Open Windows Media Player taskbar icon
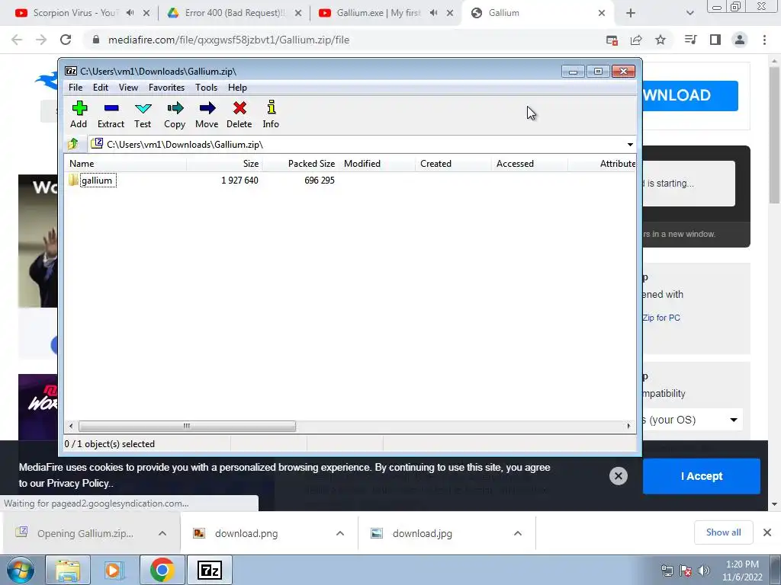The width and height of the screenshot is (781, 585). 114,570
